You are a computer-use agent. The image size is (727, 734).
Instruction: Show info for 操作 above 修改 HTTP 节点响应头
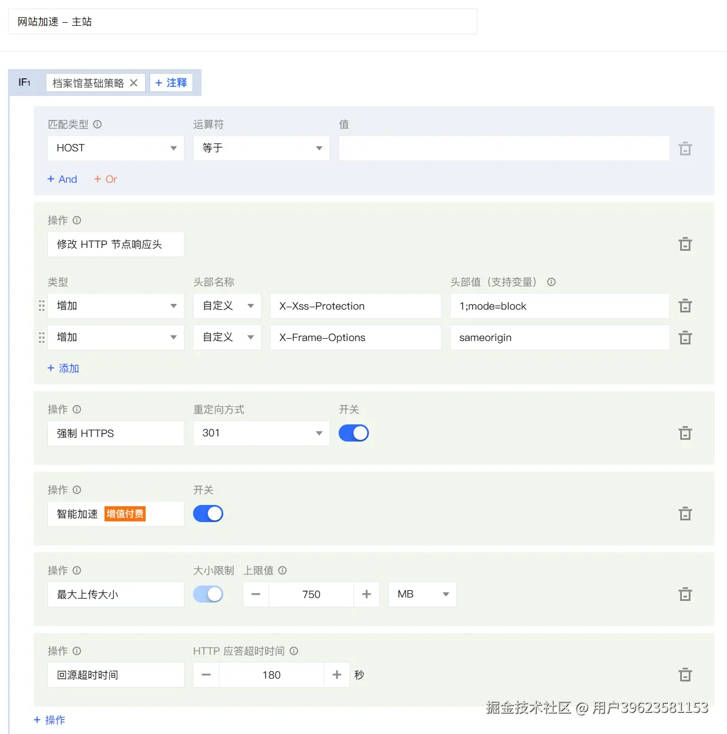click(x=77, y=220)
